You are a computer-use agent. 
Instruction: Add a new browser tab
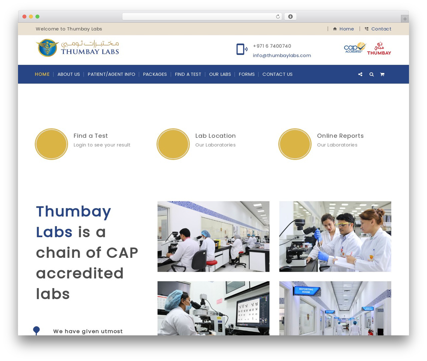click(405, 19)
